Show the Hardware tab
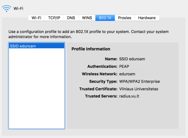The height and width of the screenshot is (138, 188). [147, 18]
